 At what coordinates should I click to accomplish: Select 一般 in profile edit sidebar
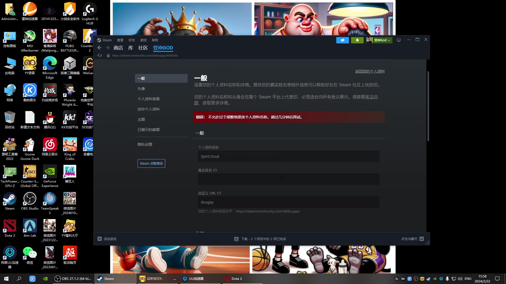click(x=161, y=78)
